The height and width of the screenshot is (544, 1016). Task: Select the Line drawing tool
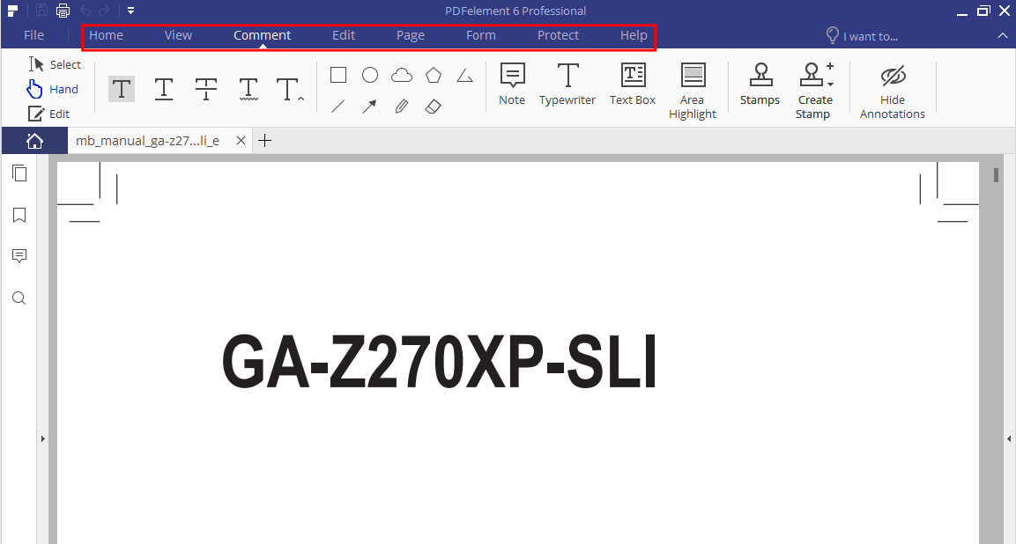(x=338, y=107)
